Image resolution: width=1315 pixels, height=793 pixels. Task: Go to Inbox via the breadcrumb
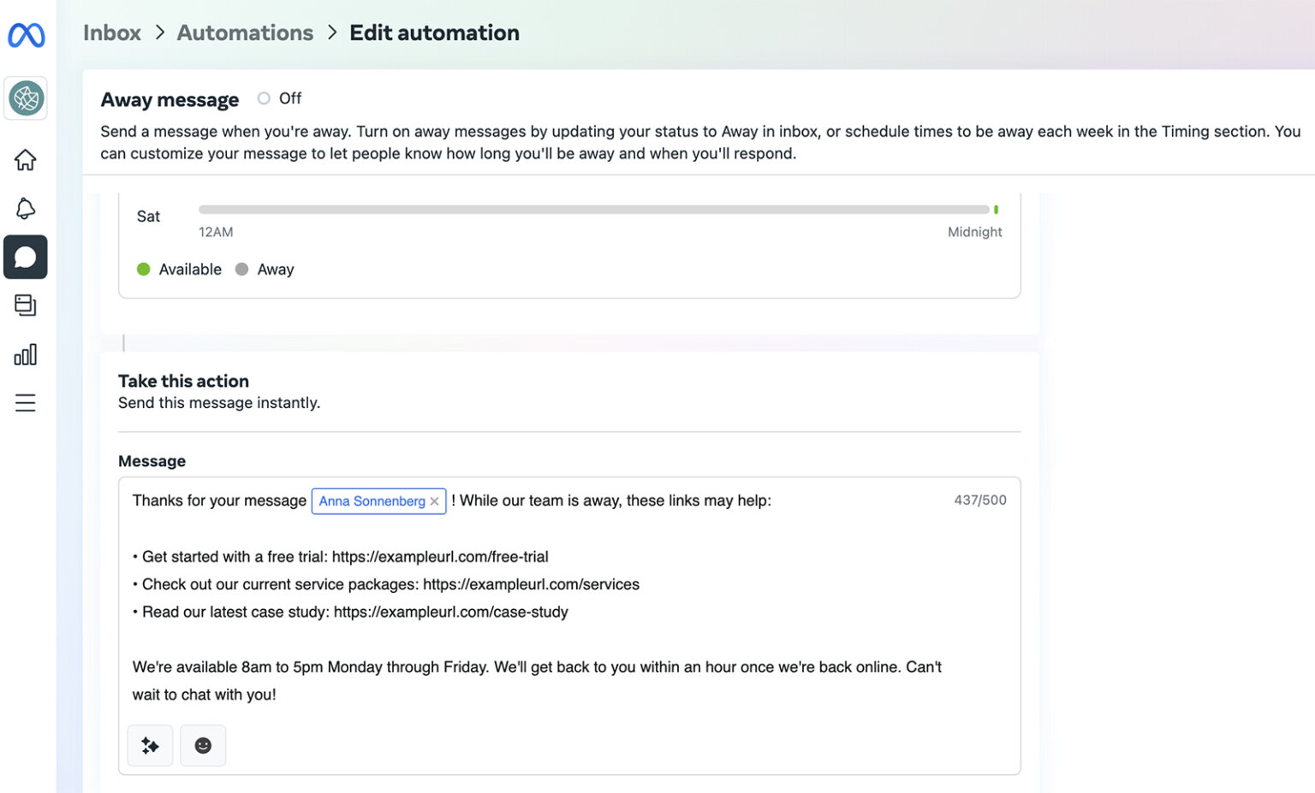click(111, 33)
